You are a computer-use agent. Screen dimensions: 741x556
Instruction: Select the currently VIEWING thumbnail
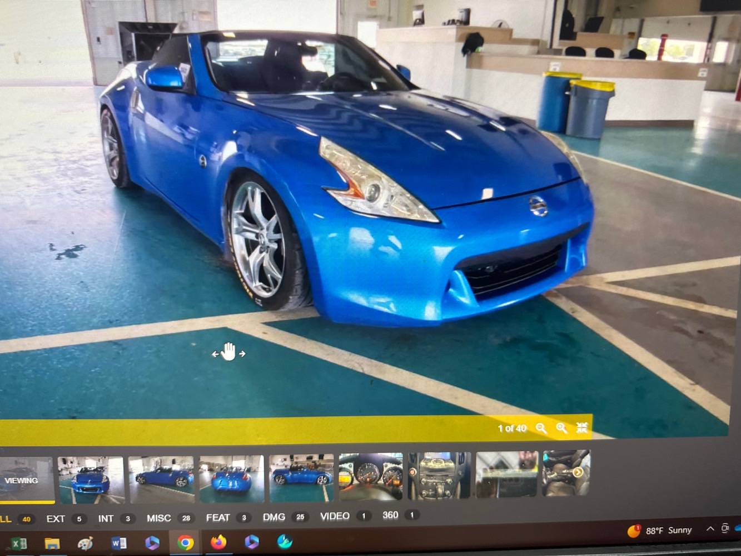(26, 480)
